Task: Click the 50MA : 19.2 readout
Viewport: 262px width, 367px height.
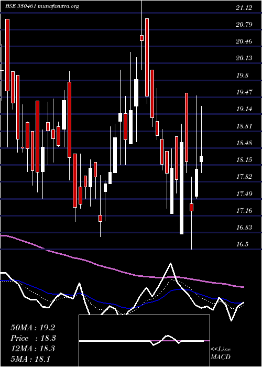Action: [32, 328]
